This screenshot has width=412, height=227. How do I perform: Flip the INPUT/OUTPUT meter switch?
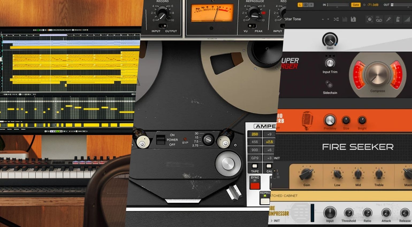163,26
